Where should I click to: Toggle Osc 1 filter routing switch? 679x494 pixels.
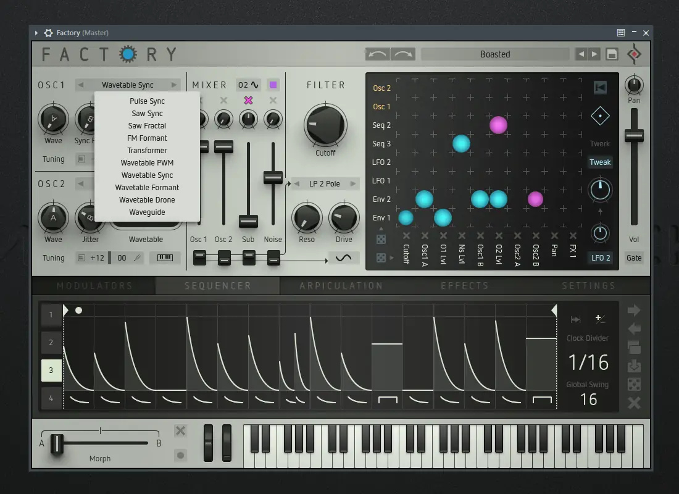point(199,258)
